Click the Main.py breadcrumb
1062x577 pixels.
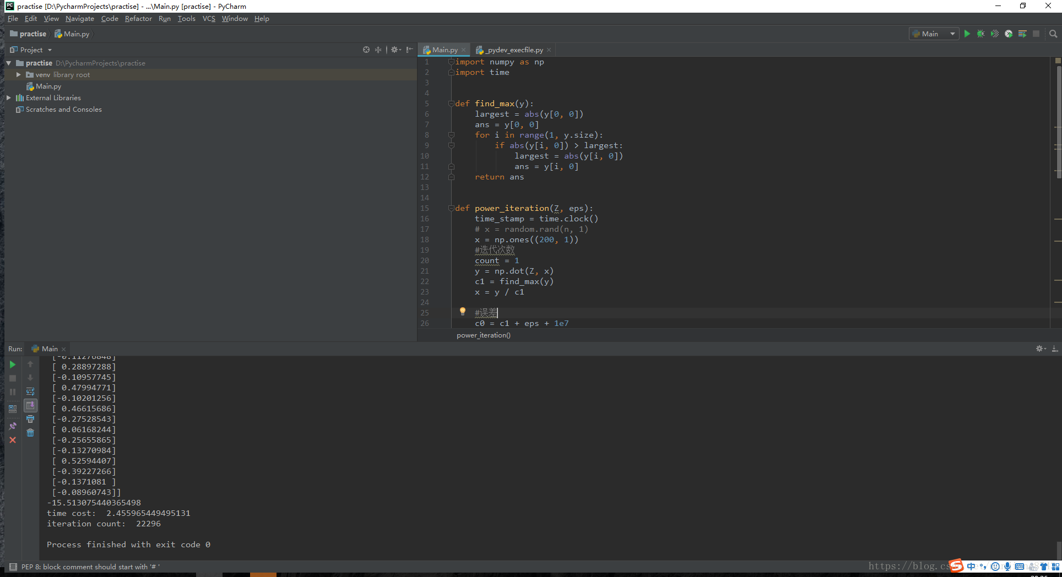pos(72,34)
